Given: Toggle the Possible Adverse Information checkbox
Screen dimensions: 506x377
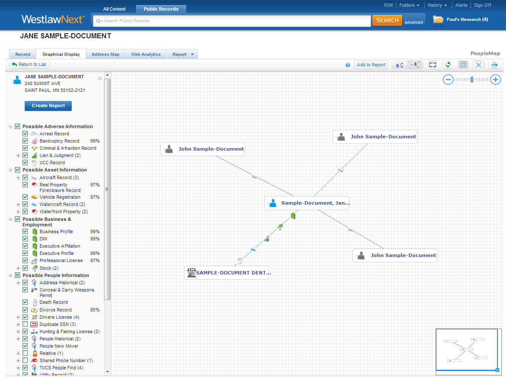Looking at the screenshot, I should 17,126.
